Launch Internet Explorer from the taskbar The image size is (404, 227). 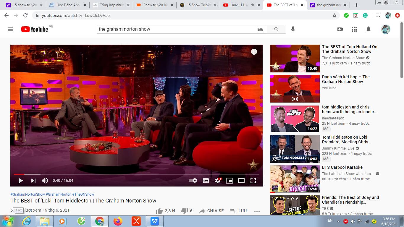[26, 221]
